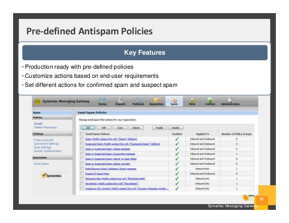Image resolution: width=289 pixels, height=223 pixels.
Task: Click the Copy policy button
Action: [x=120, y=128]
